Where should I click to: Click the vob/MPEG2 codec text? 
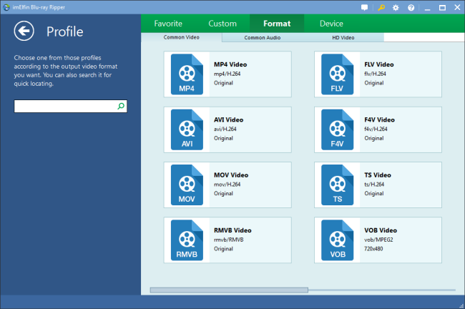tap(378, 240)
